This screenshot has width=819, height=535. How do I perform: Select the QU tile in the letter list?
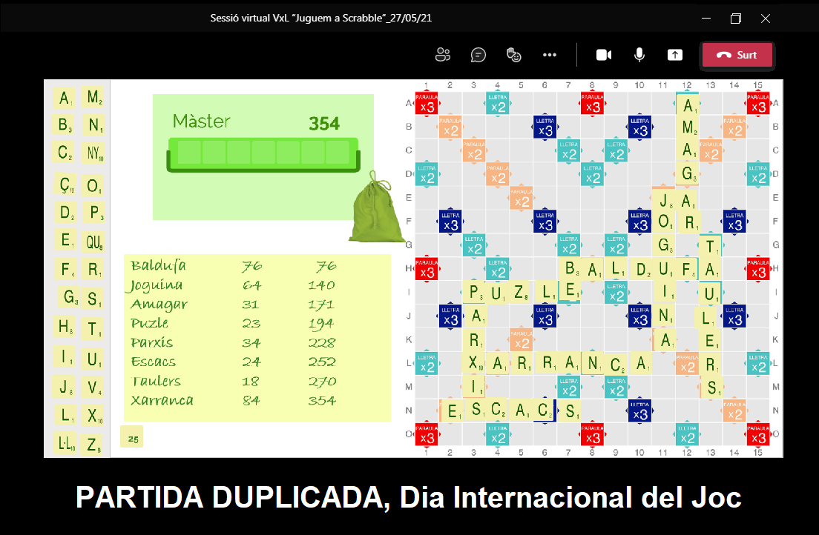click(93, 240)
